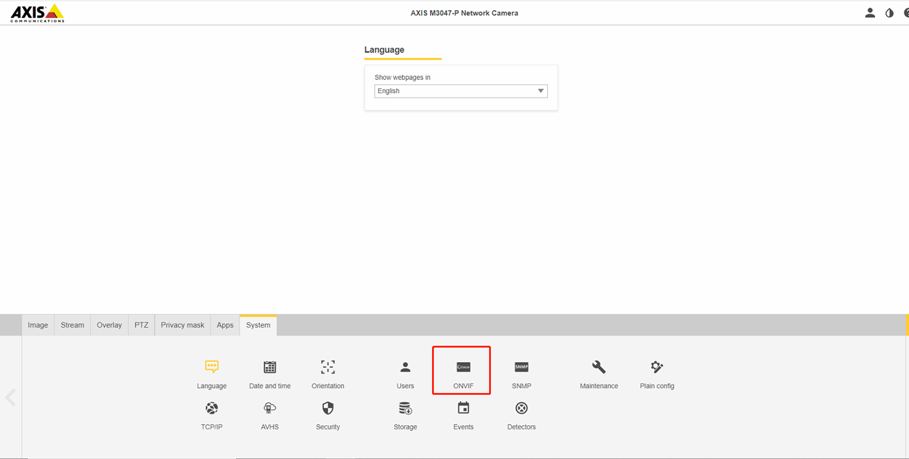Image resolution: width=909 pixels, height=459 pixels.
Task: Click the AXIS Communications logo
Action: (38, 13)
